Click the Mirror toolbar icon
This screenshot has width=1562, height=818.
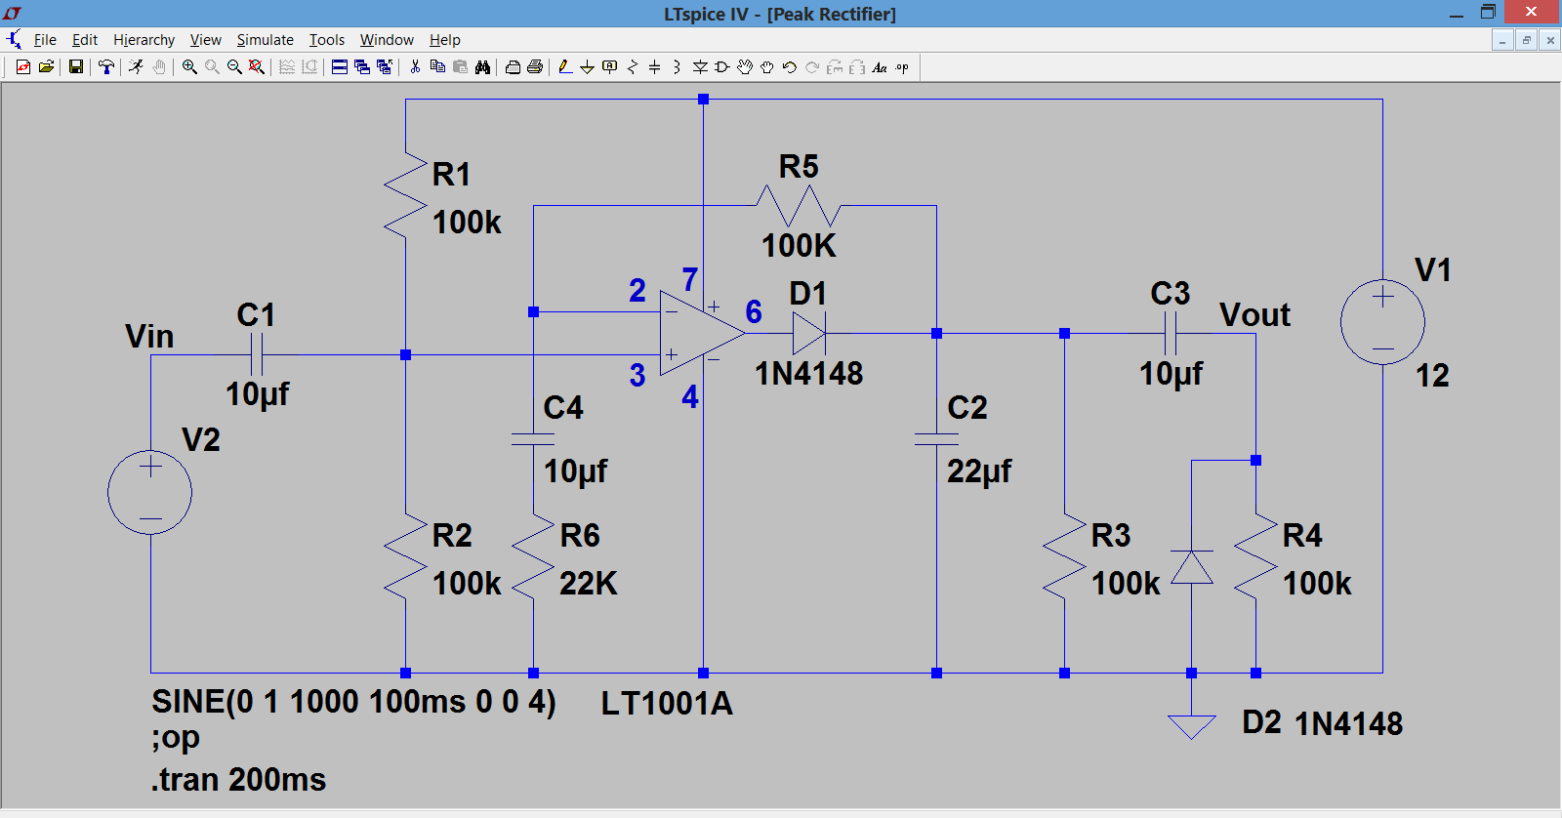857,66
